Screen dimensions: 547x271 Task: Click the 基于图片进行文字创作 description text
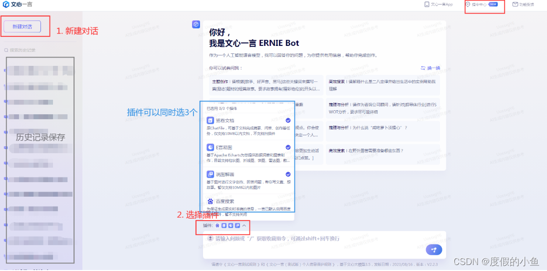(x=248, y=185)
